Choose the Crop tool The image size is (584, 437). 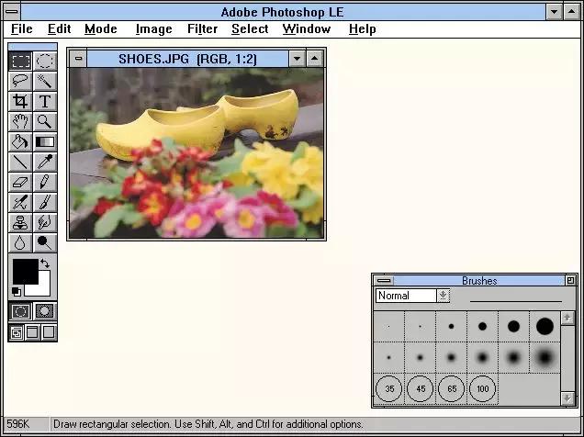(20, 101)
